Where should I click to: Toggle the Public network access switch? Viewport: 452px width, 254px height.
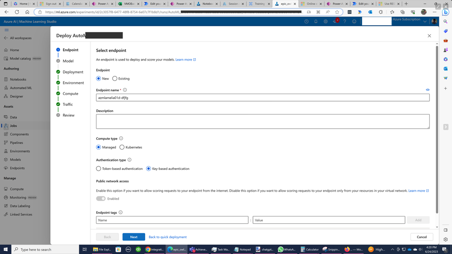tap(101, 199)
